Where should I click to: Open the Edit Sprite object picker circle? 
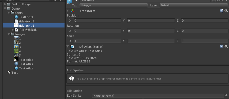(226, 96)
